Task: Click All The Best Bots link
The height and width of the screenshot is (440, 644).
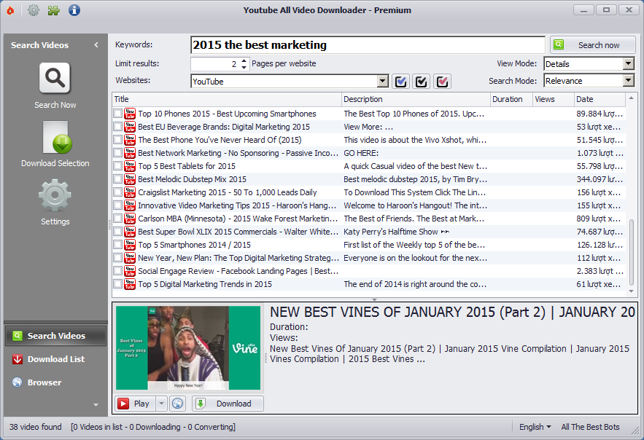Action: point(590,427)
